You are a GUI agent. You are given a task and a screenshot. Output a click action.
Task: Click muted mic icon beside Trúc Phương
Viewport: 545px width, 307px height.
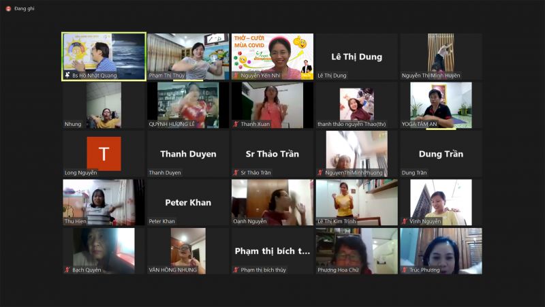click(x=405, y=270)
